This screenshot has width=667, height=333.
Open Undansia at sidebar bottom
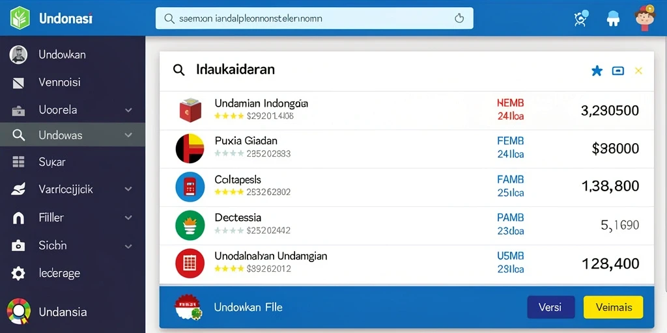point(63,312)
